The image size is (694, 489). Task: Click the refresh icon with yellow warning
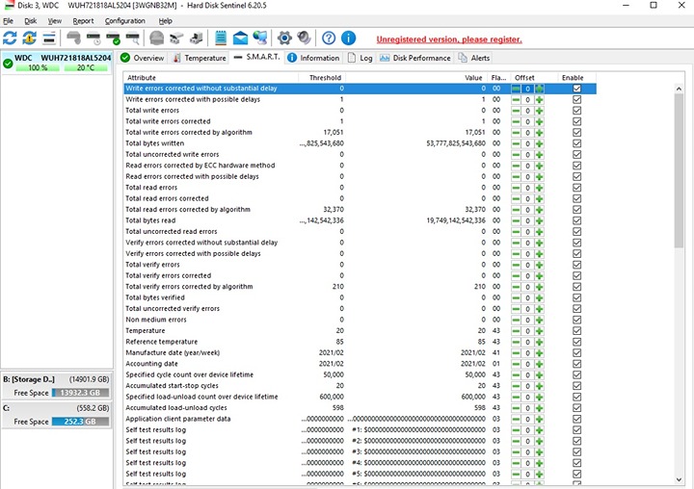coord(30,39)
